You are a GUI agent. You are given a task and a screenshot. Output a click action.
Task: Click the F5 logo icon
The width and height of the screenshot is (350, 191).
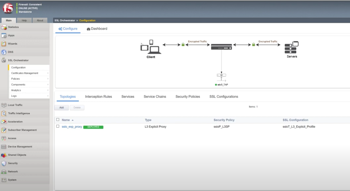coord(8,9)
